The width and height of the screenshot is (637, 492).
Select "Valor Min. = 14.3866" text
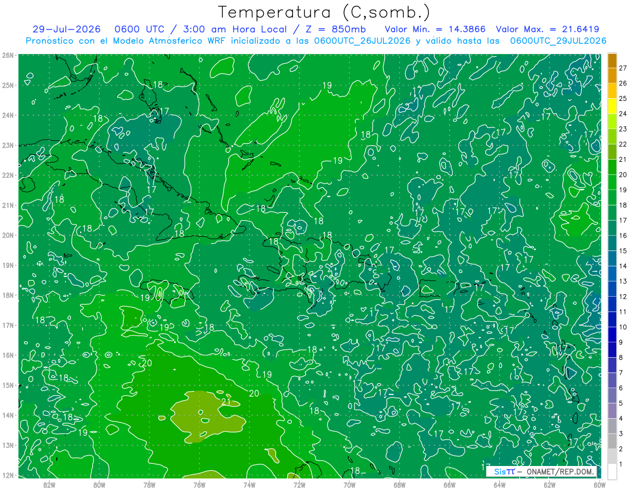pyautogui.click(x=435, y=29)
